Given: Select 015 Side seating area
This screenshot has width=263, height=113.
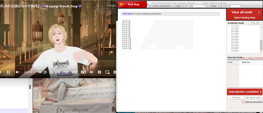Looking at the screenshot, I should [x=235, y=28].
